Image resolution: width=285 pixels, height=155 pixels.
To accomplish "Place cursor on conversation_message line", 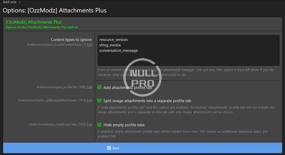I will pos(118,51).
